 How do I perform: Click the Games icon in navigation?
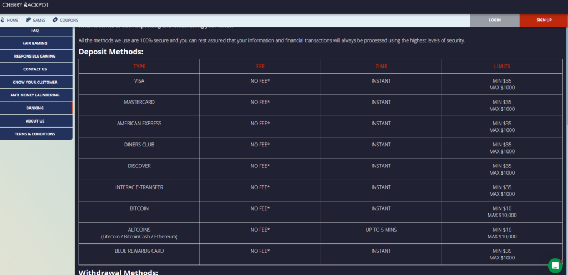pos(28,20)
